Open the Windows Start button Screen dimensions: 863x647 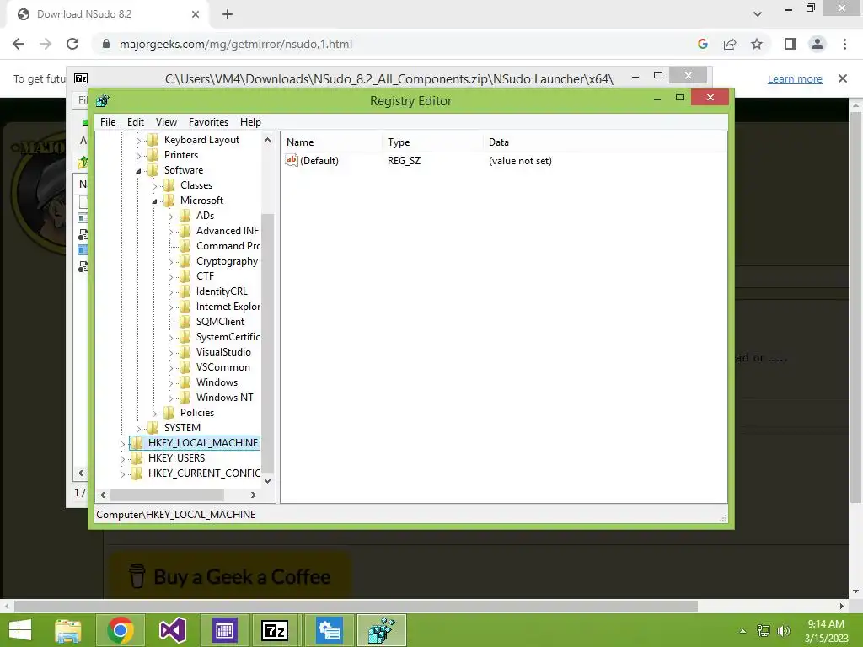coord(20,630)
